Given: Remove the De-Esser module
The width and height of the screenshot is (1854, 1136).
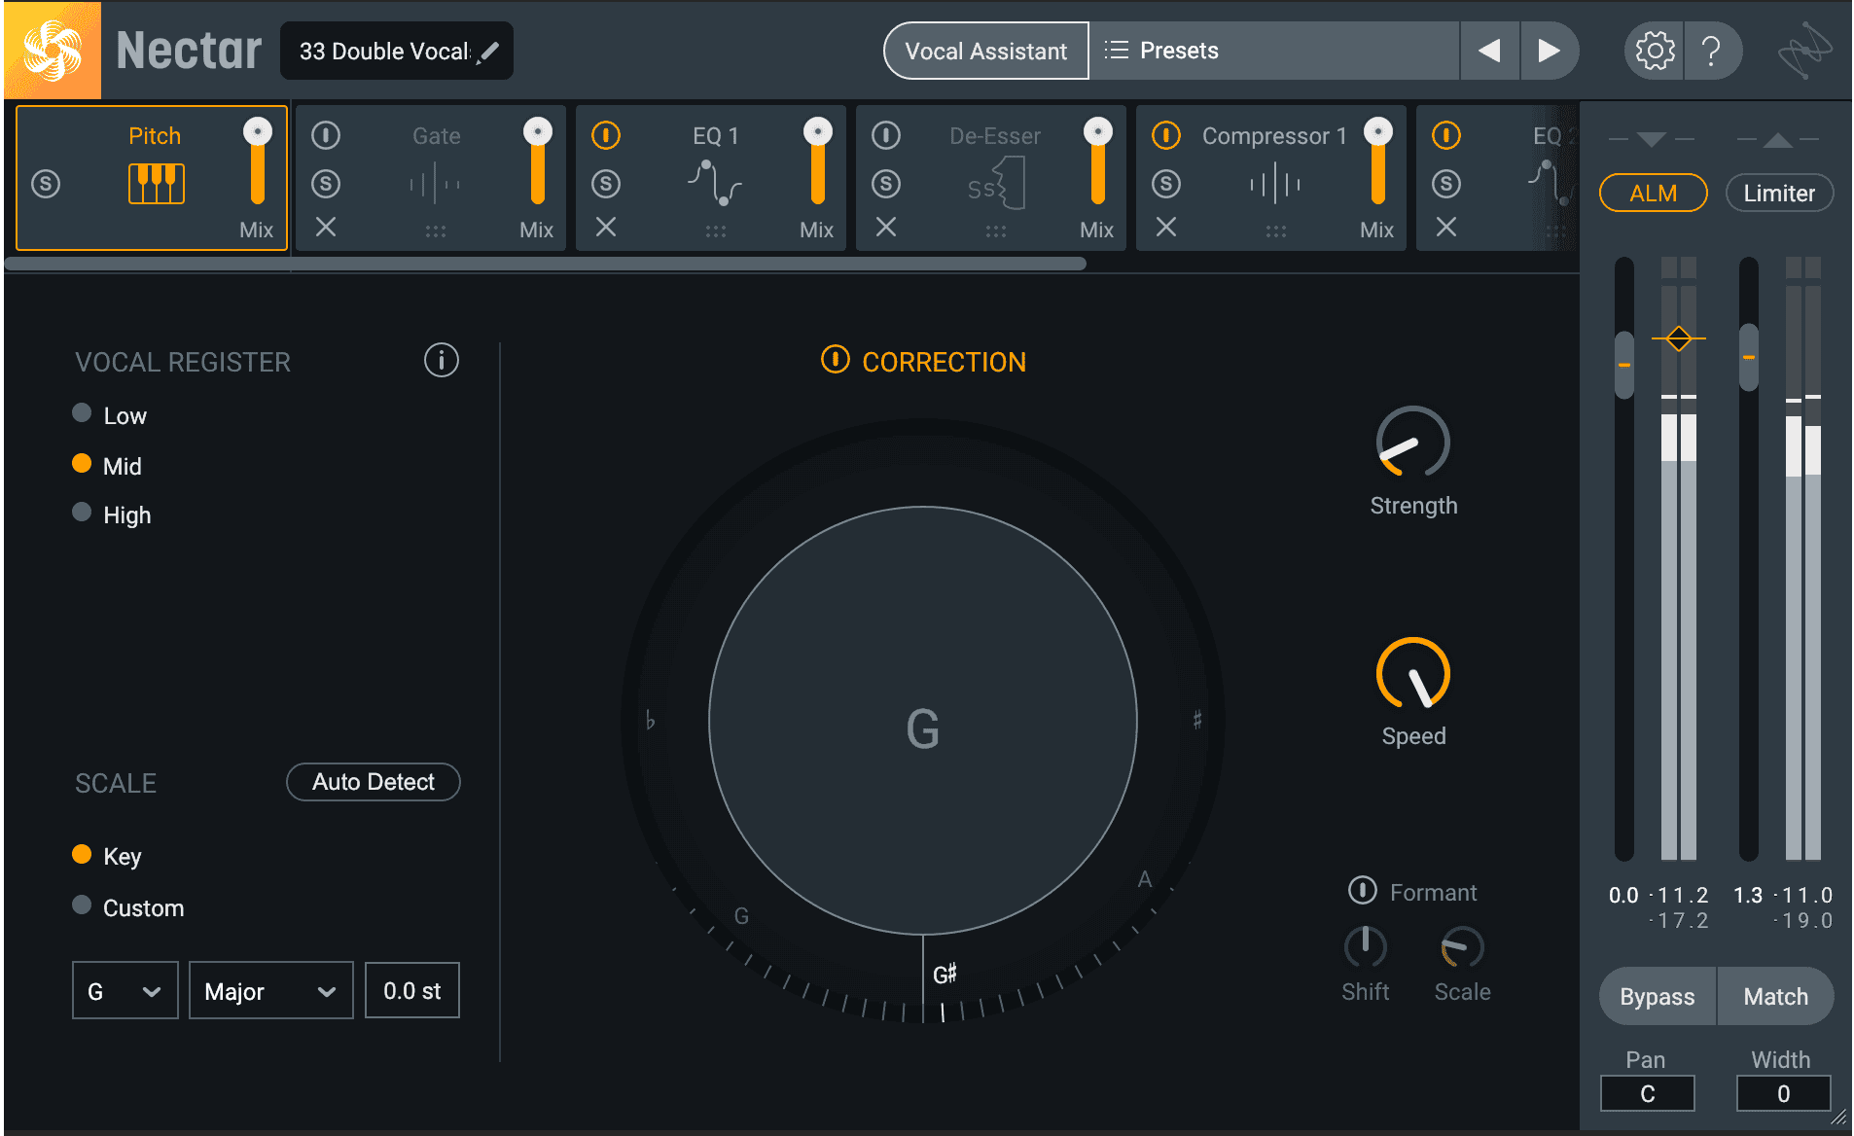Looking at the screenshot, I should 886,227.
